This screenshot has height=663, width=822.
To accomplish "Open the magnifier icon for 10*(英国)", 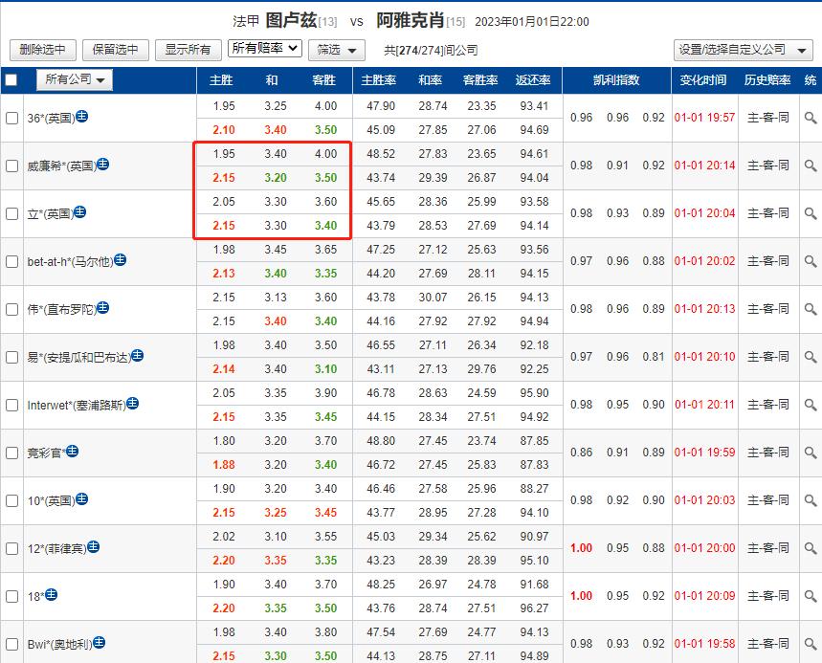I will point(809,500).
